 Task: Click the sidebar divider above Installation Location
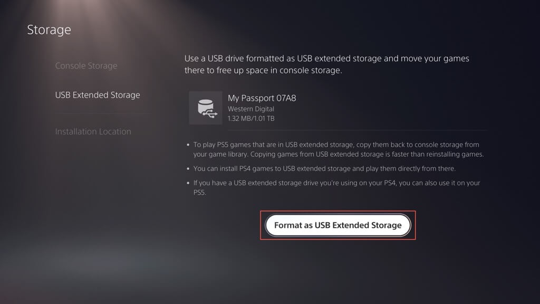tap(103, 113)
